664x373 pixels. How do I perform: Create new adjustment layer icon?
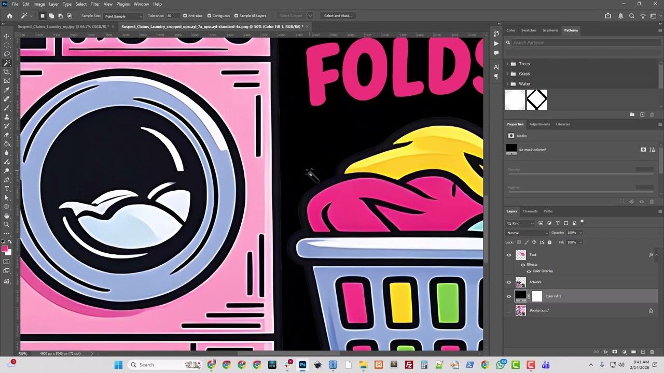[x=624, y=352]
